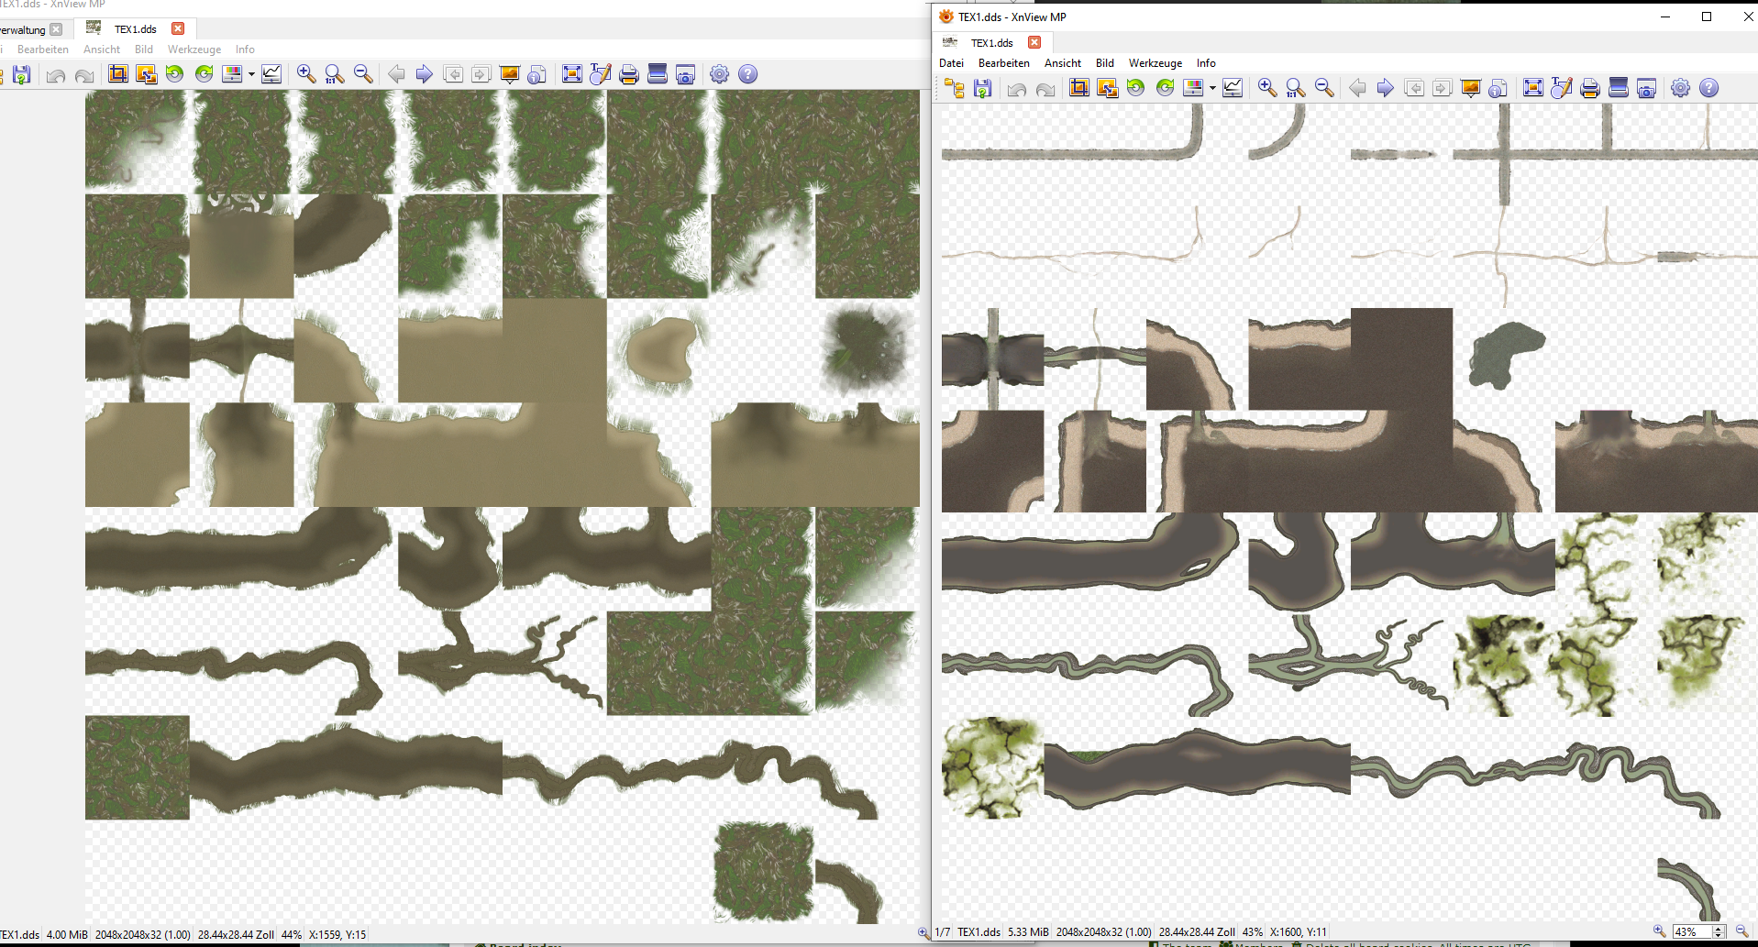
Task: Open Bild menu in right window
Action: point(1105,63)
